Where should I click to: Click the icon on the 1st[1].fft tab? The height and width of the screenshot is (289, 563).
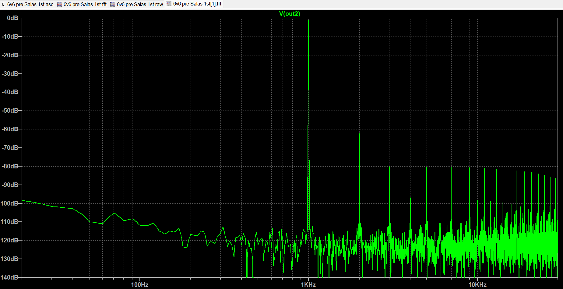pos(169,4)
